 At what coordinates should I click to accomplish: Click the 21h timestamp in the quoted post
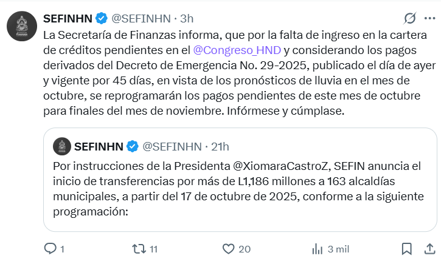point(218,146)
